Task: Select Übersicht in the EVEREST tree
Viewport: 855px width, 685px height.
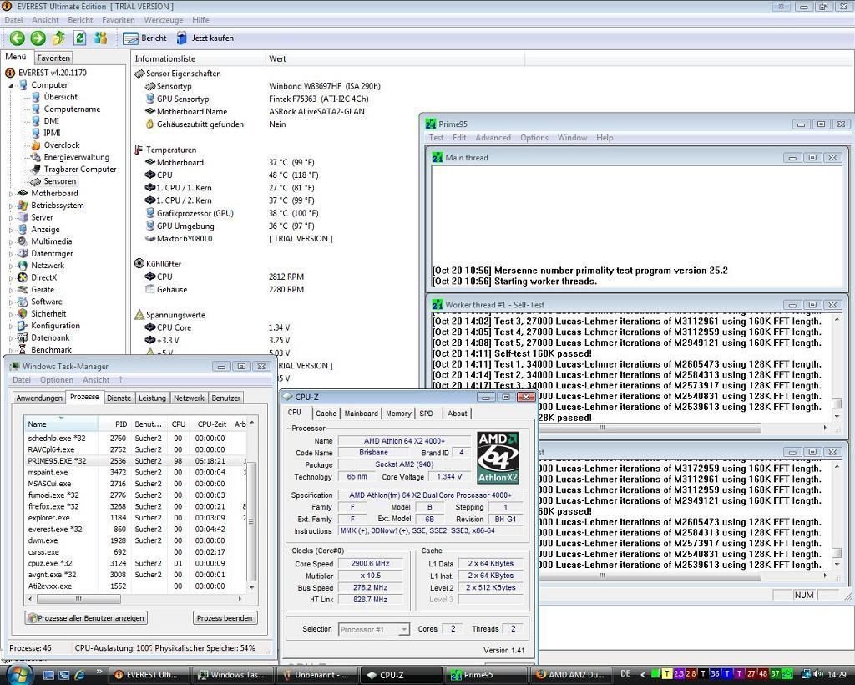Action: click(x=60, y=97)
